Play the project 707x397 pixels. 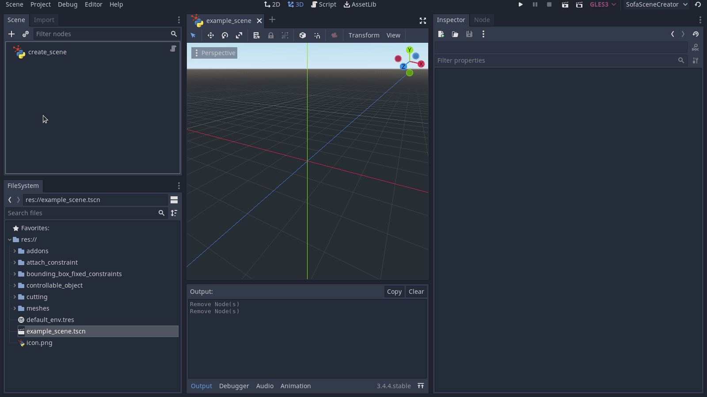521,4
